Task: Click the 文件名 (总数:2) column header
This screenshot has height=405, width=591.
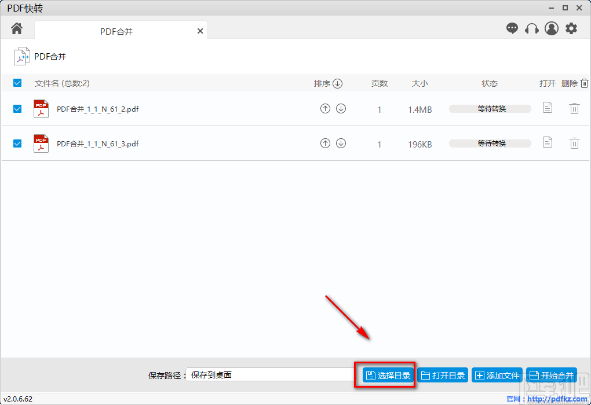Action: pos(62,83)
